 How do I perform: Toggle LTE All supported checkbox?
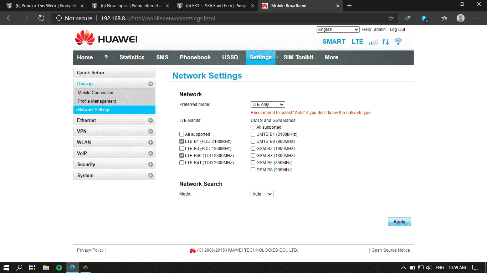pos(182,134)
